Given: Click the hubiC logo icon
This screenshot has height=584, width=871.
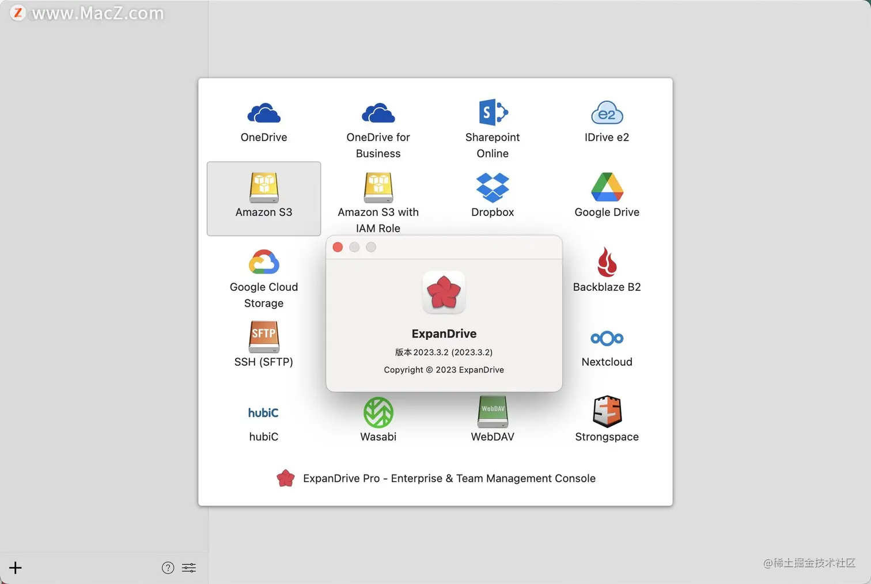Looking at the screenshot, I should (x=263, y=412).
